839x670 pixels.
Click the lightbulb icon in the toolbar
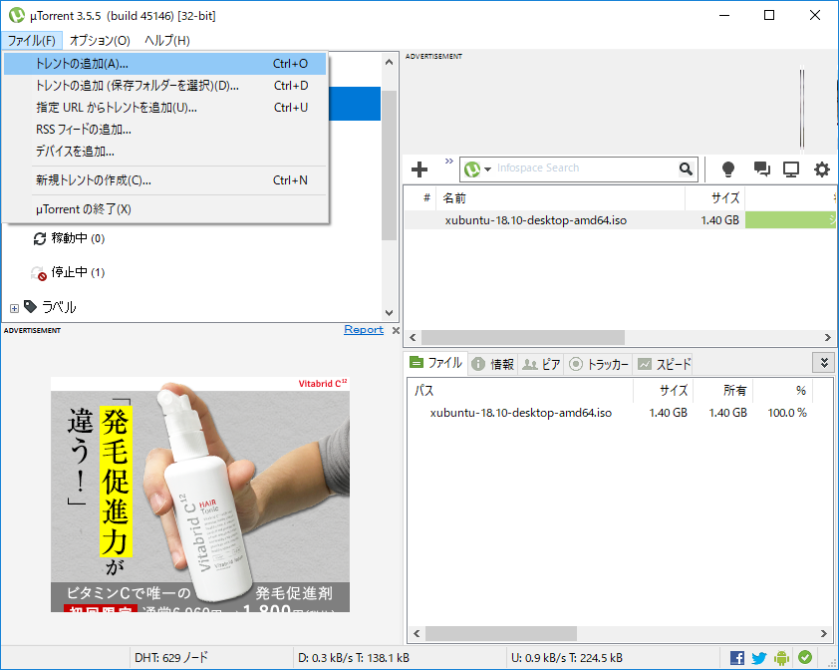[x=728, y=169]
